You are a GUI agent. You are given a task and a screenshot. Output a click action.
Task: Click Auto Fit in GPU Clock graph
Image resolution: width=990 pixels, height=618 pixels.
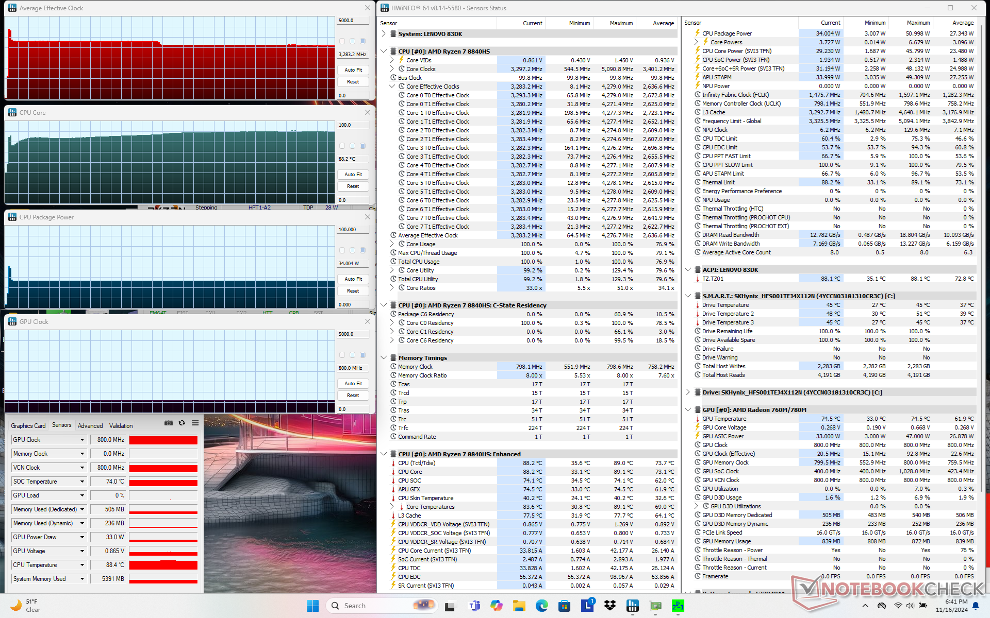coord(353,384)
